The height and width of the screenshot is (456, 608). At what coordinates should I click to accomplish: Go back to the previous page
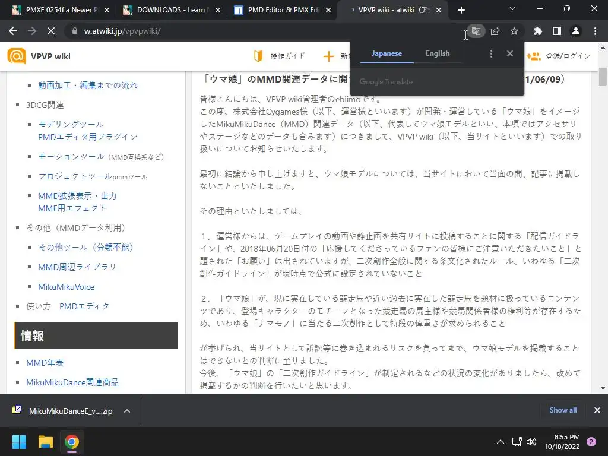point(13,31)
